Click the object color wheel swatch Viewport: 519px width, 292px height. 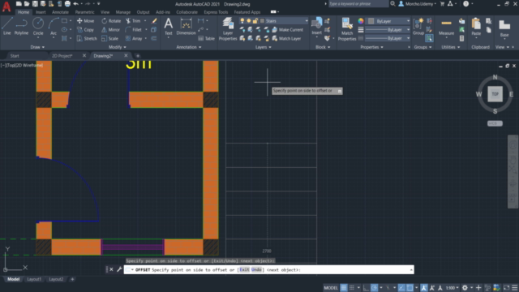(x=361, y=21)
